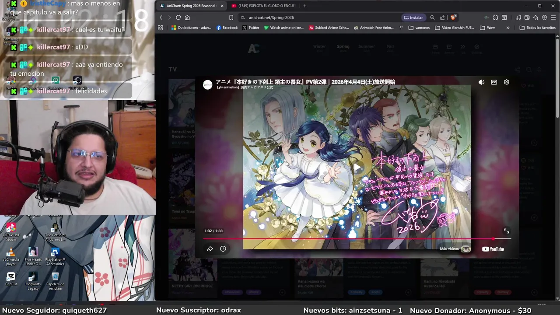This screenshot has width=560, height=315.
Task: Open Papelera de reciclaje on the desktop
Action: point(55,281)
